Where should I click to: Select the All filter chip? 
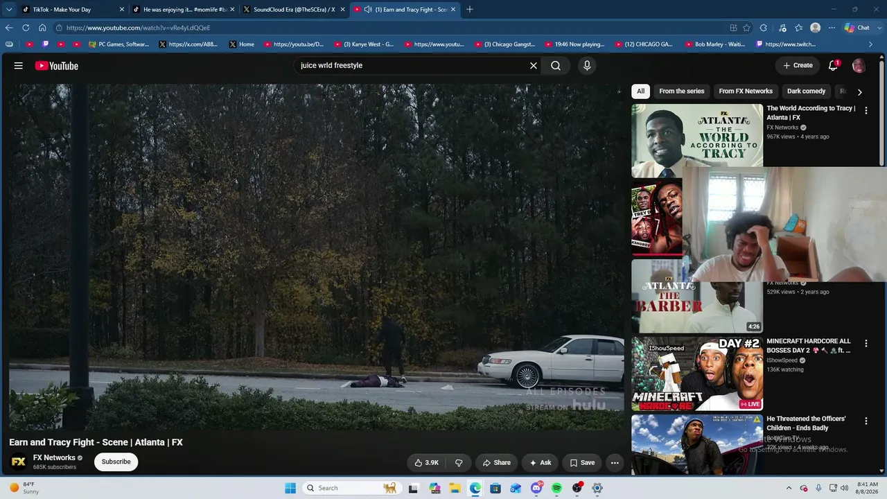click(641, 91)
